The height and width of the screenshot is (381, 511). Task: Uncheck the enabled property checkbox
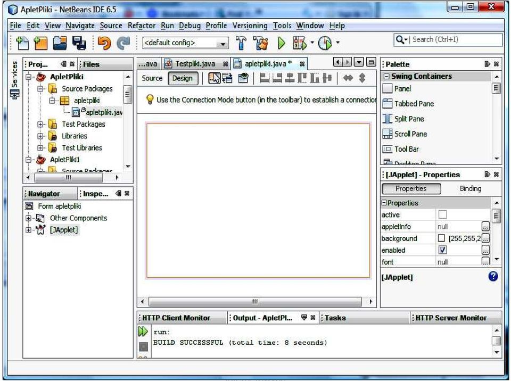(442, 250)
